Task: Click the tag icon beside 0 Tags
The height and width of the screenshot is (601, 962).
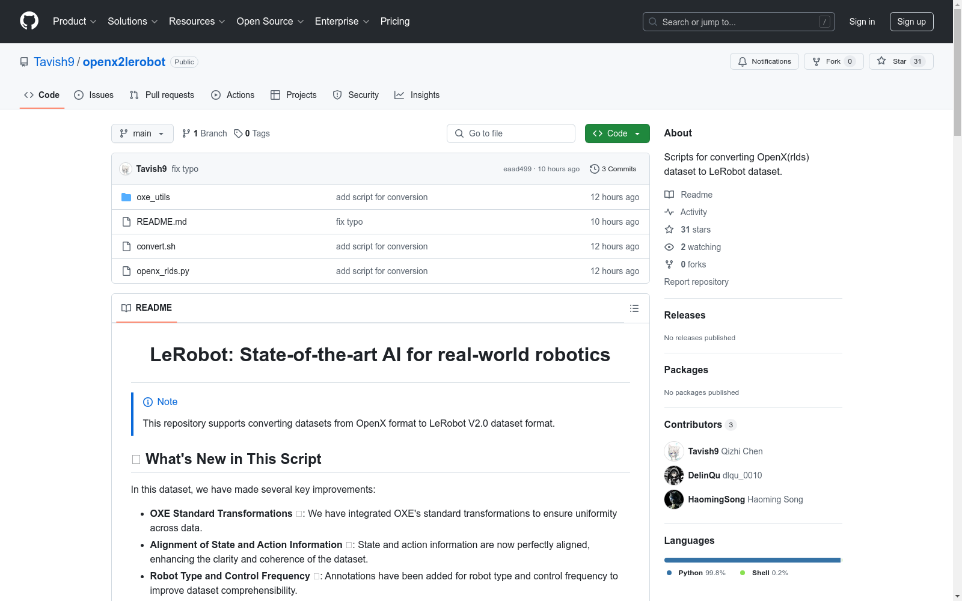Action: tap(238, 133)
